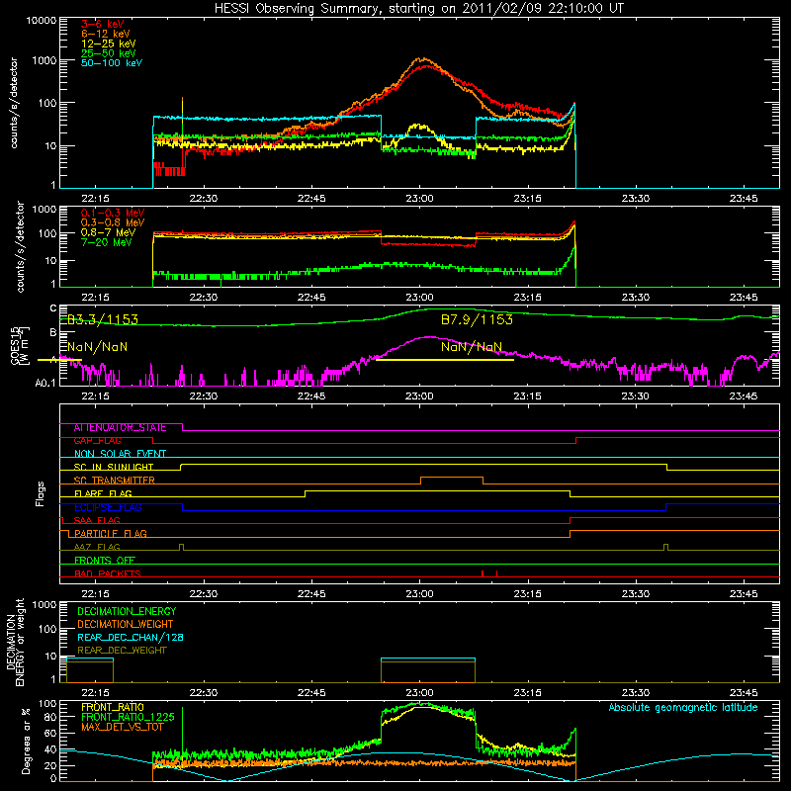
Task: Click the green 25-50 keV legend label
Action: point(109,53)
